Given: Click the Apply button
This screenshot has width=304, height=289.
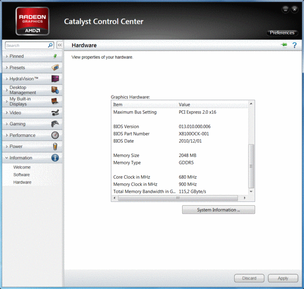Looking at the screenshot, I should (283, 278).
